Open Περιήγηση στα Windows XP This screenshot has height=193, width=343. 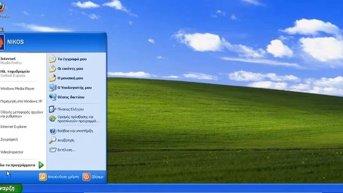[x=21, y=101]
